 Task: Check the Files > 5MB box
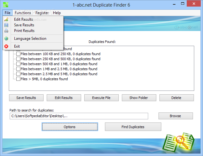tap(18, 79)
